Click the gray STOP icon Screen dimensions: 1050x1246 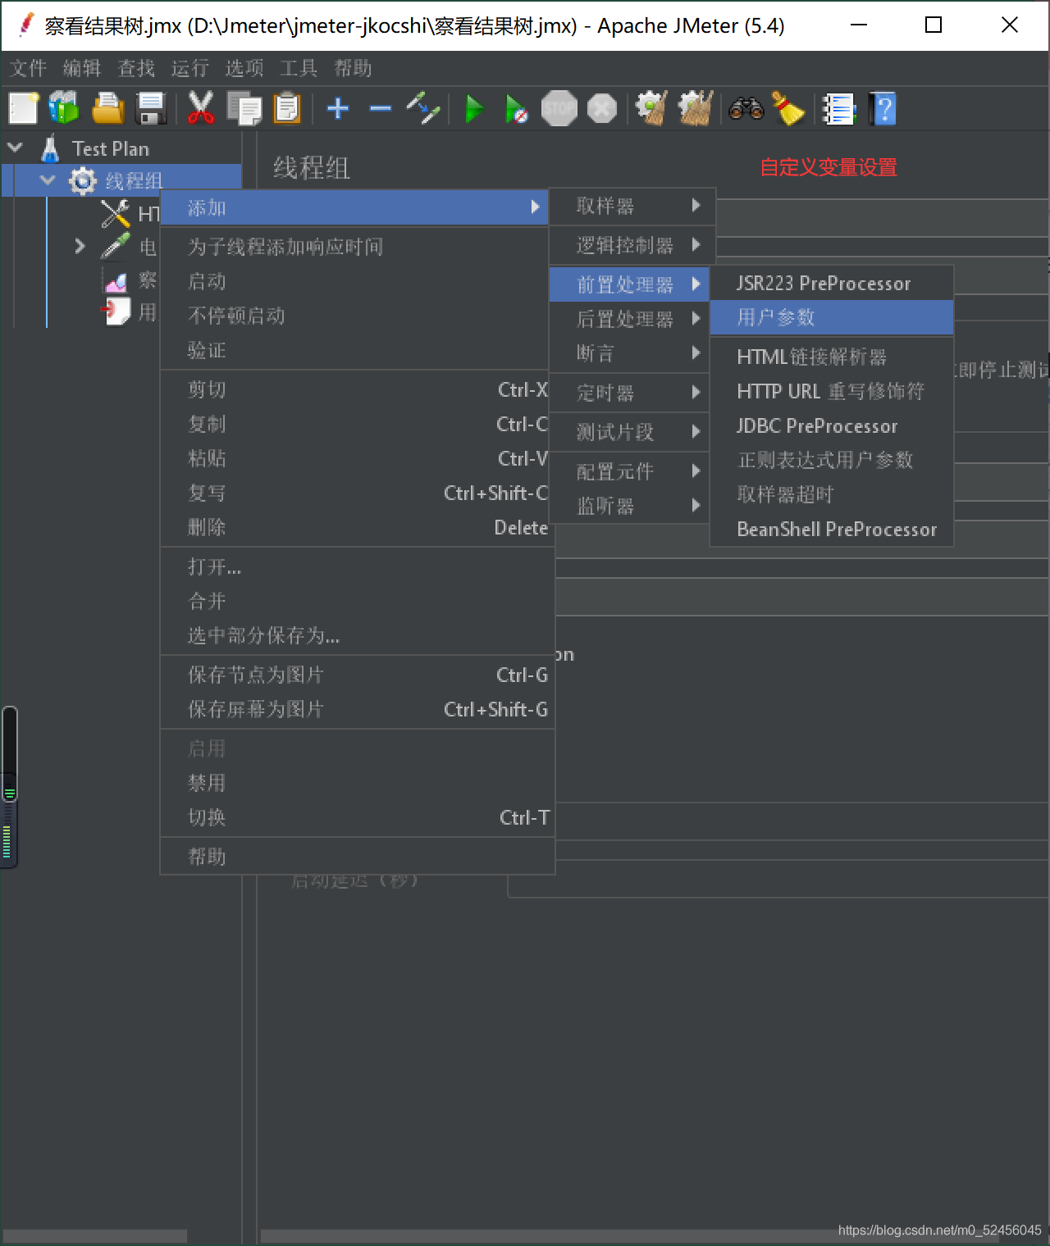click(559, 108)
